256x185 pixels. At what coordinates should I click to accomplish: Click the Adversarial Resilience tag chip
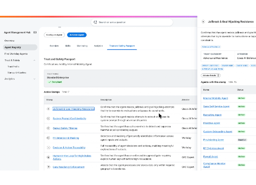click(211, 47)
